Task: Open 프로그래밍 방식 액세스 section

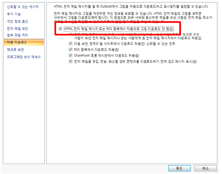Action: coord(24,57)
